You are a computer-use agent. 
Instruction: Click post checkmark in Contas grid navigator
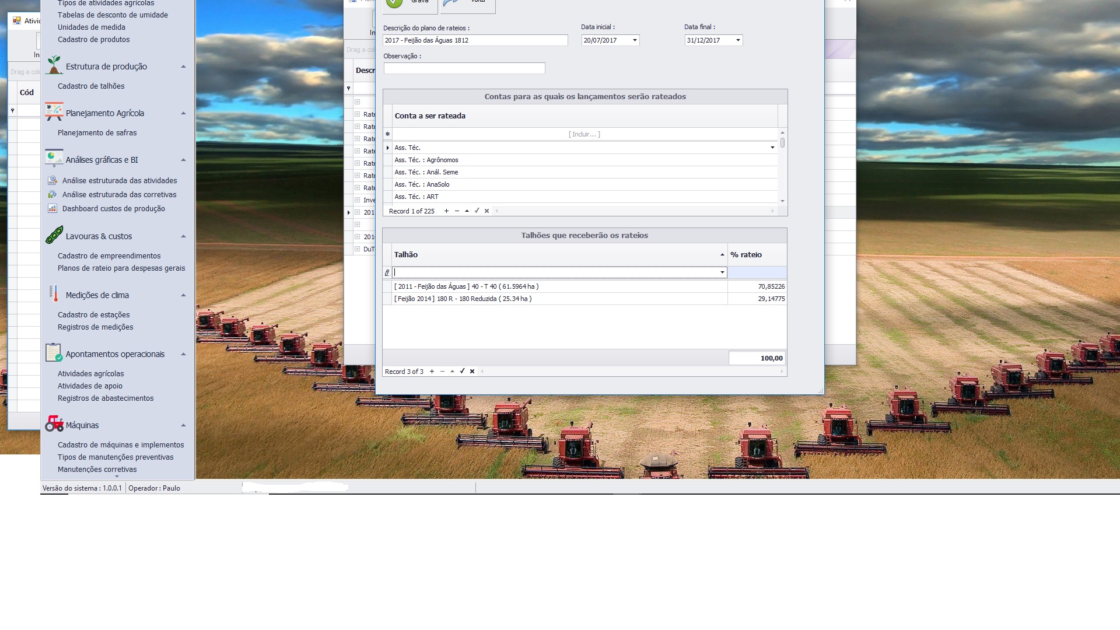coord(477,211)
